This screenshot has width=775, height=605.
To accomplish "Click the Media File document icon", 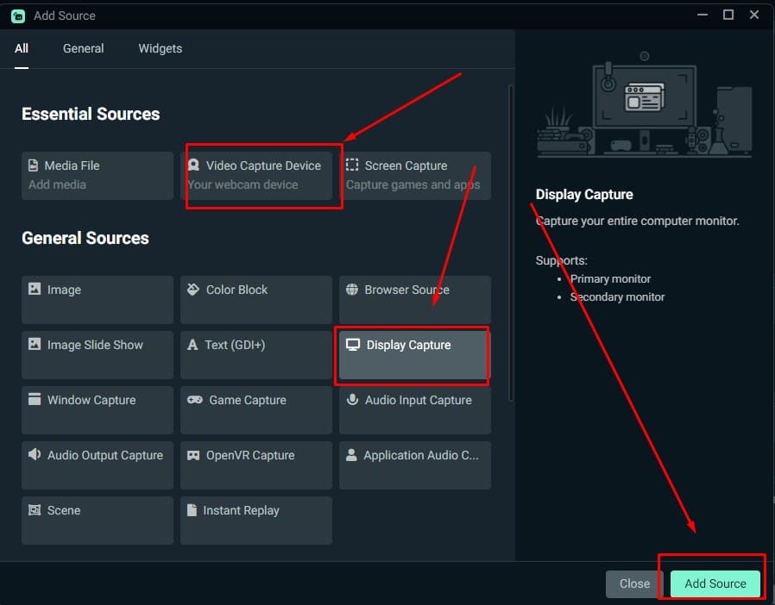I will click(x=33, y=165).
